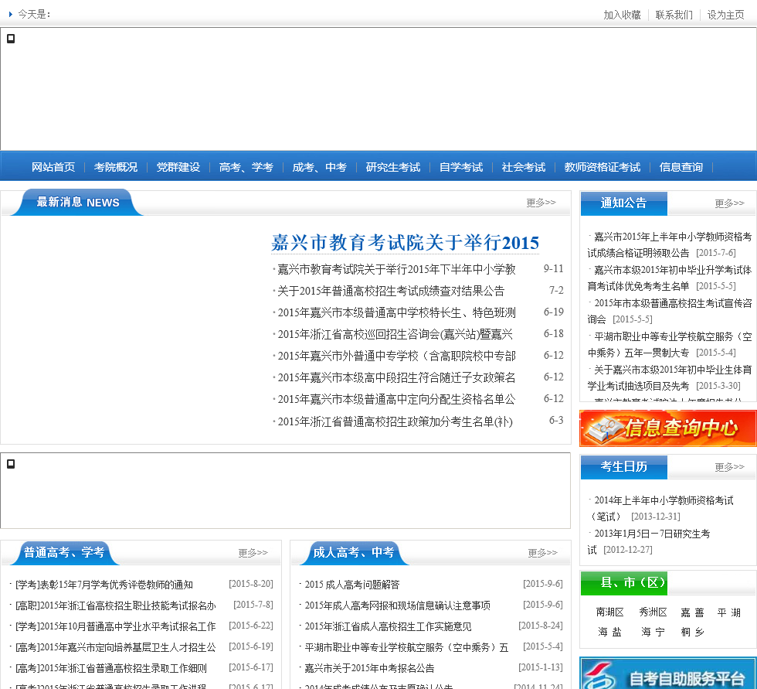The height and width of the screenshot is (689, 757).
Task: Open news 关于2015年普通高校招生考试成绩查对结果公告
Action: pyautogui.click(x=391, y=291)
